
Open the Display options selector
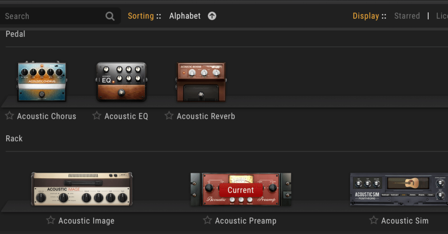366,16
